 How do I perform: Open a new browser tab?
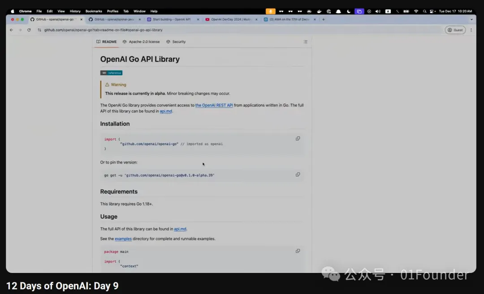point(324,19)
